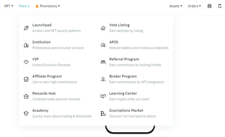Screen dimensions: 225x137
Task: Click the Rewards Hub gift icon
Action: (26, 96)
